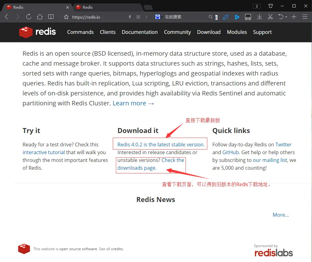The image size is (312, 262).
Task: Open the Support nav item
Action: click(x=262, y=32)
